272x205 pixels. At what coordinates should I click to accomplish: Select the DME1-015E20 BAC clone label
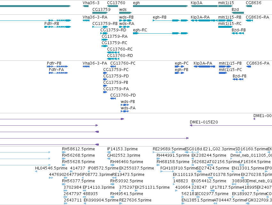(204, 122)
